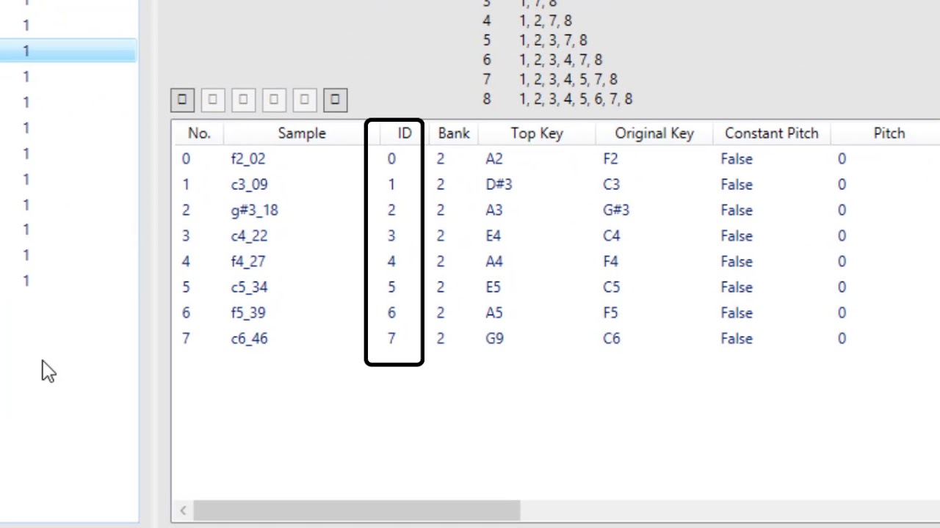The width and height of the screenshot is (940, 528).
Task: Click the Original Key cell C6
Action: click(x=611, y=339)
